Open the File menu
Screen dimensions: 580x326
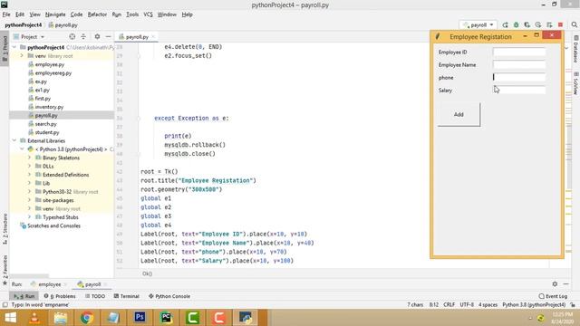(6, 14)
